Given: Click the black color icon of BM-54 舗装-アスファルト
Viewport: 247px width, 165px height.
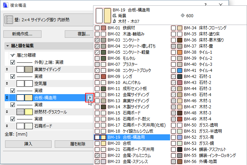Looking at the screenshot, I should pos(180,149).
